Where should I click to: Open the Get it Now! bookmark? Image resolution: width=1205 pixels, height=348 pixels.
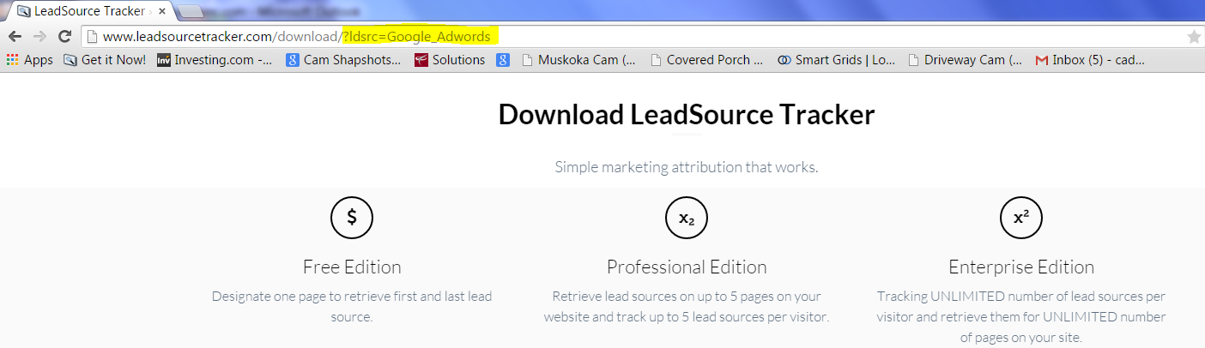tap(105, 60)
